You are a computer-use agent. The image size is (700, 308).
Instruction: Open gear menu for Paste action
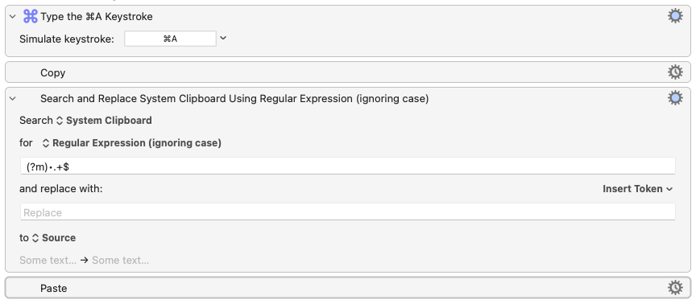coord(675,288)
